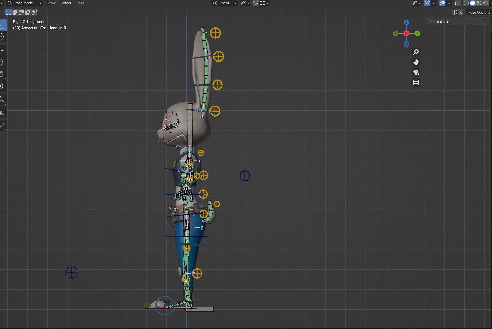492x329 pixels.
Task: Open the Pose menu
Action: click(x=80, y=3)
